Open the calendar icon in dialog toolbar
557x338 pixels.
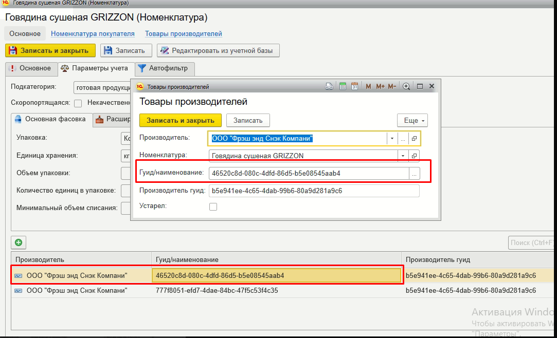point(354,86)
